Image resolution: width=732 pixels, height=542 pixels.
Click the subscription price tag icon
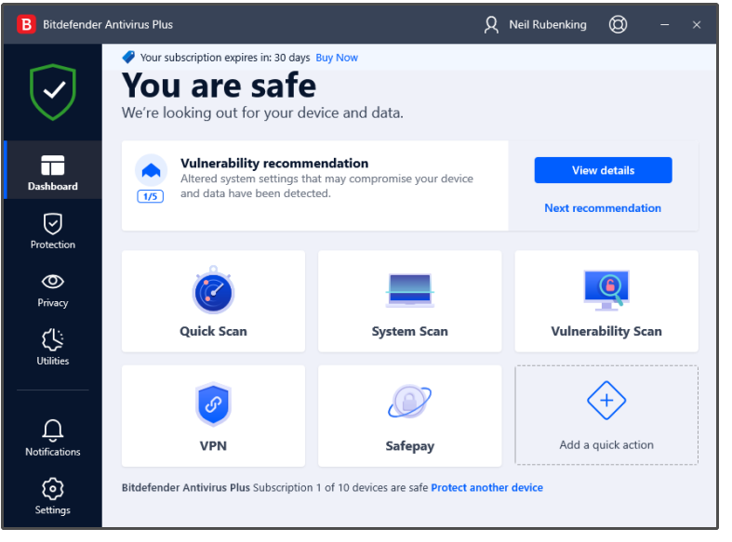(128, 57)
